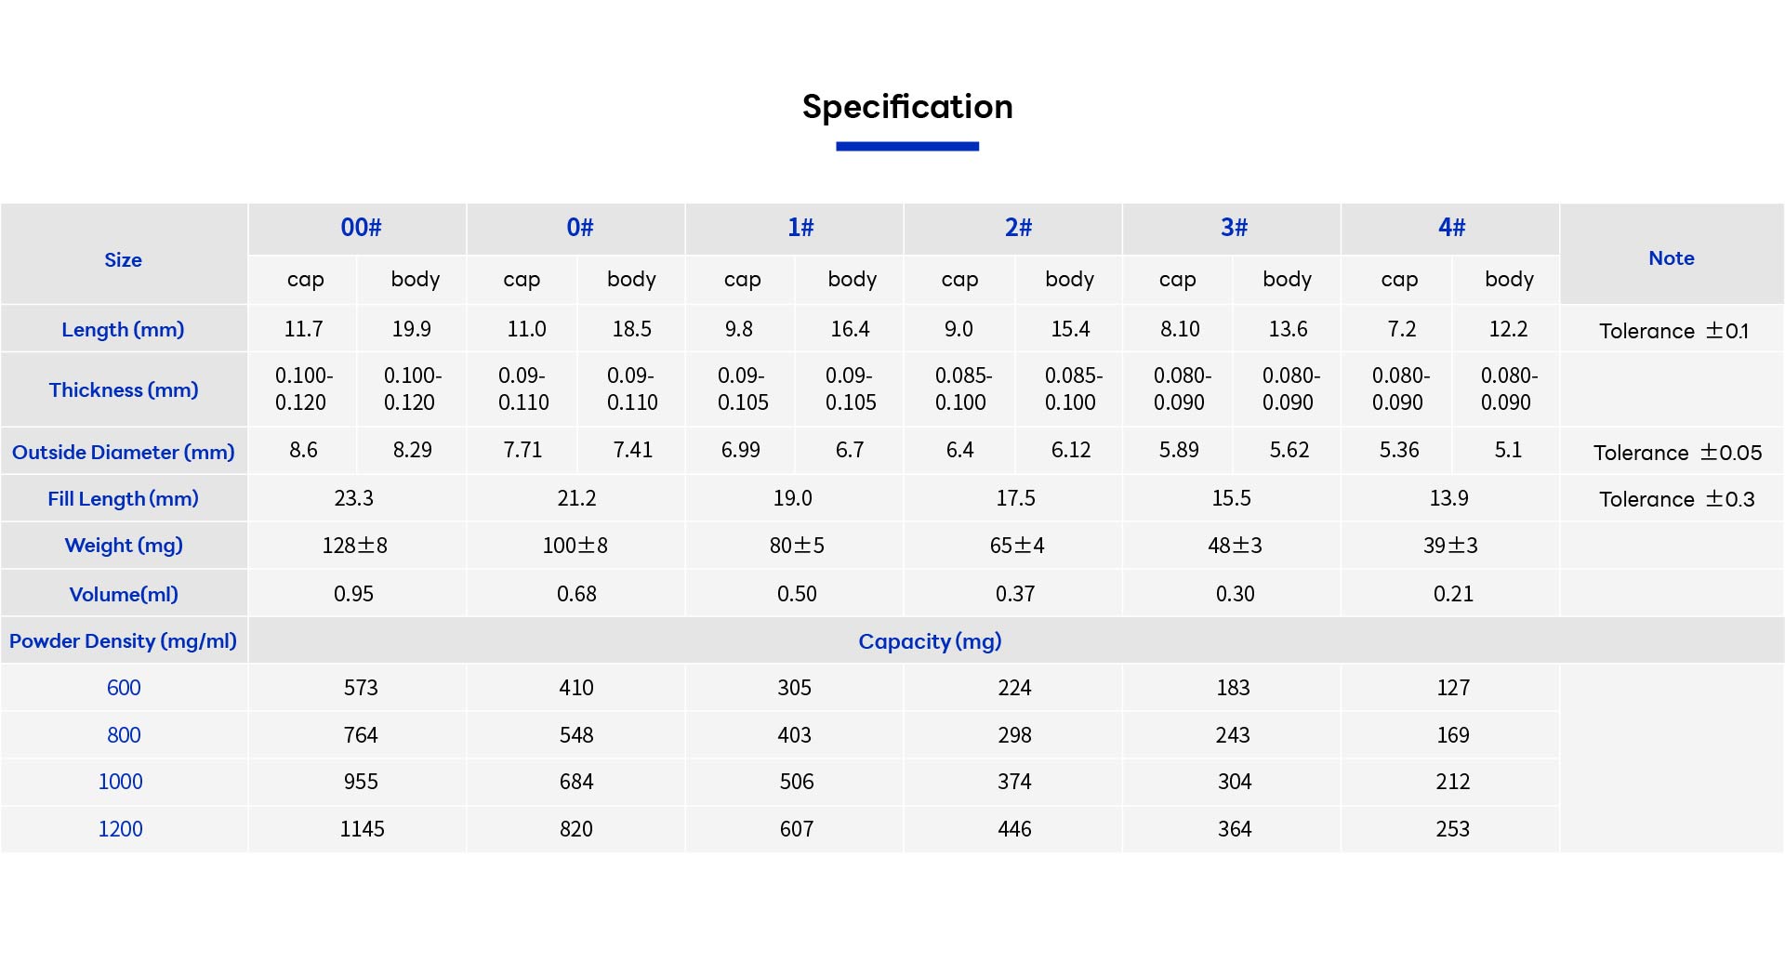1785x962 pixels.
Task: Select the 600 powder density row label
Action: pos(124,688)
